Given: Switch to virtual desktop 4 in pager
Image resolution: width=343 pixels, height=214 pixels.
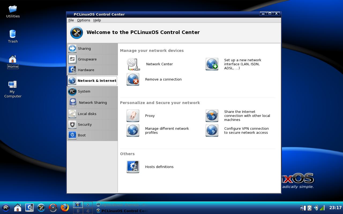Looking at the screenshot, I should 88,211.
